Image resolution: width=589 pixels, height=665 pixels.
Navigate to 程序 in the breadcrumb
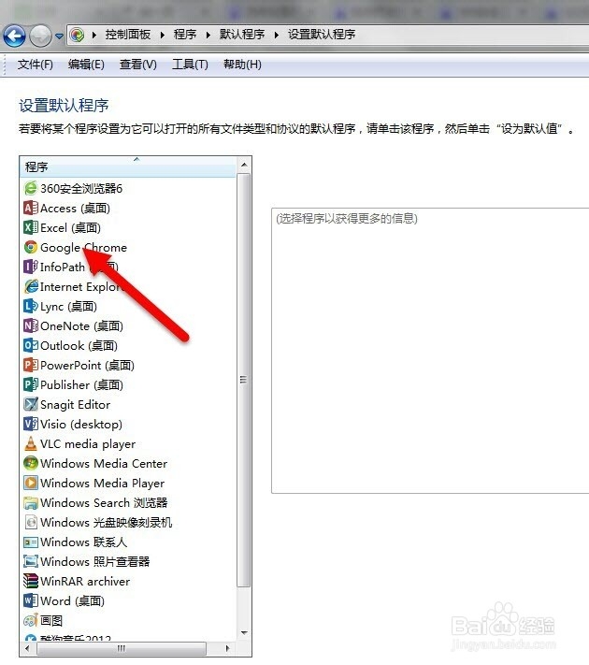185,35
